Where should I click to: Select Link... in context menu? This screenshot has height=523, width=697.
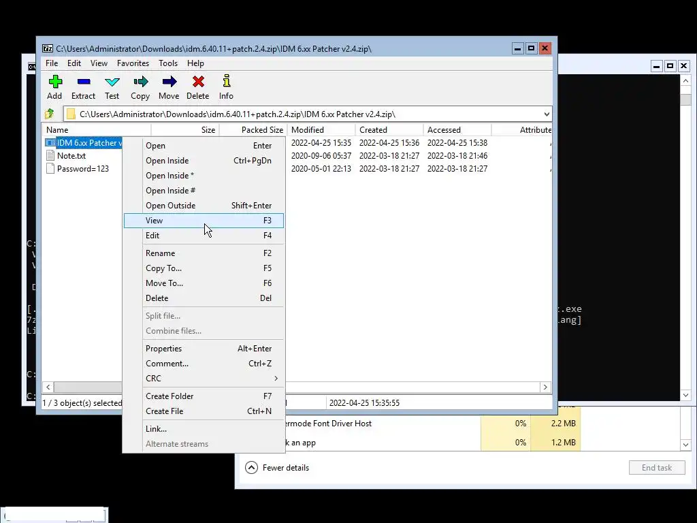coord(204,429)
